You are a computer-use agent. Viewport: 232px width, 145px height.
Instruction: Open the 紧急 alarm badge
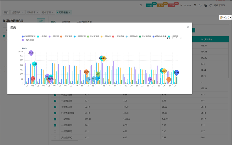point(161,5)
